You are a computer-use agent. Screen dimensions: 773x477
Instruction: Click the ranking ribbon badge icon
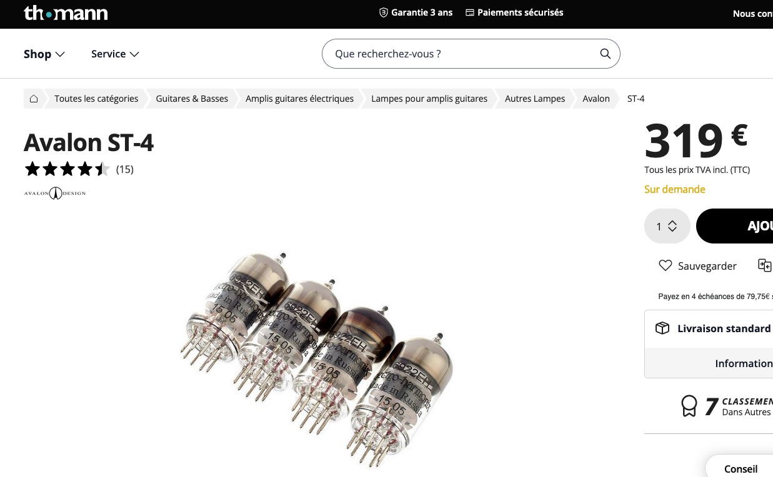(x=689, y=406)
